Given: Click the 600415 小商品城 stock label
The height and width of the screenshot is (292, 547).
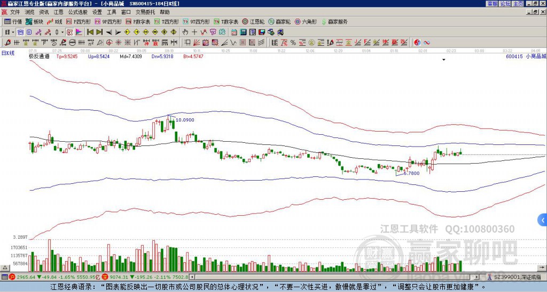Looking at the screenshot, I should pyautogui.click(x=526, y=56).
